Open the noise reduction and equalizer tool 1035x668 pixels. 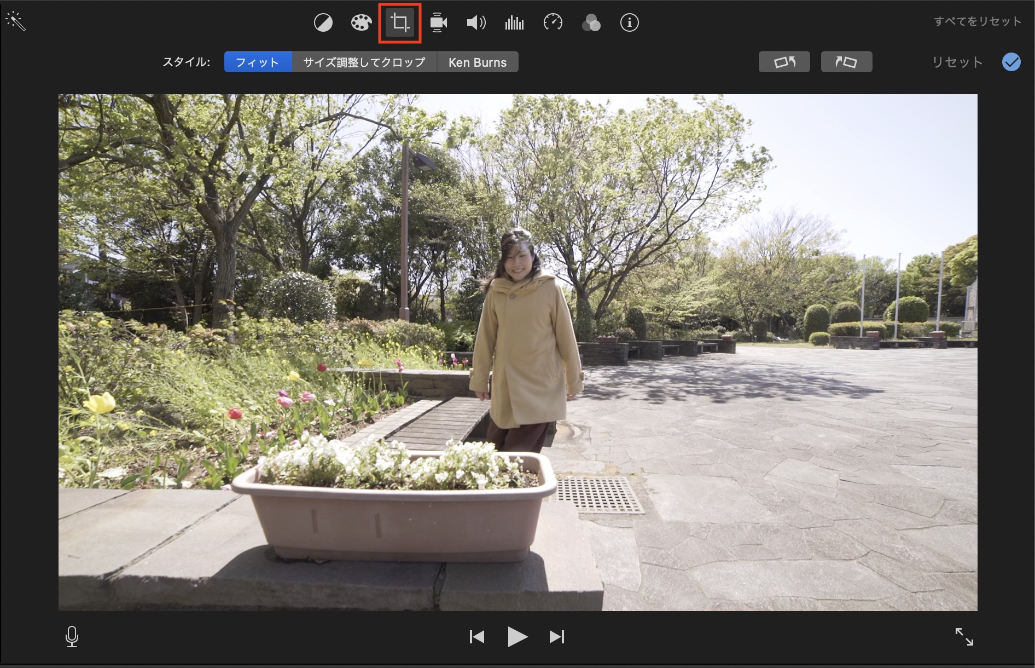point(514,23)
